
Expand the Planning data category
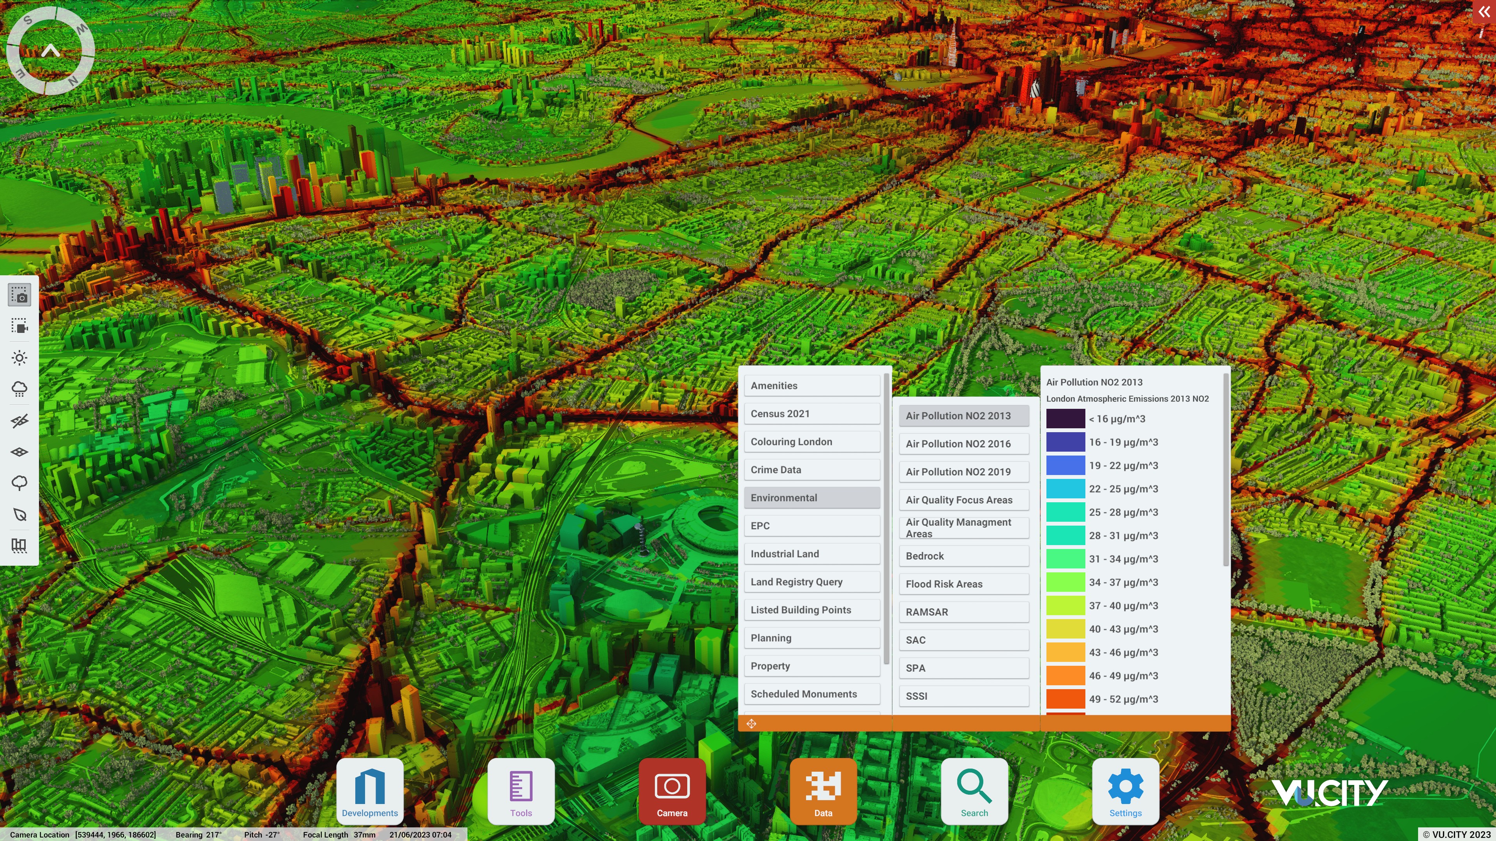pos(811,638)
